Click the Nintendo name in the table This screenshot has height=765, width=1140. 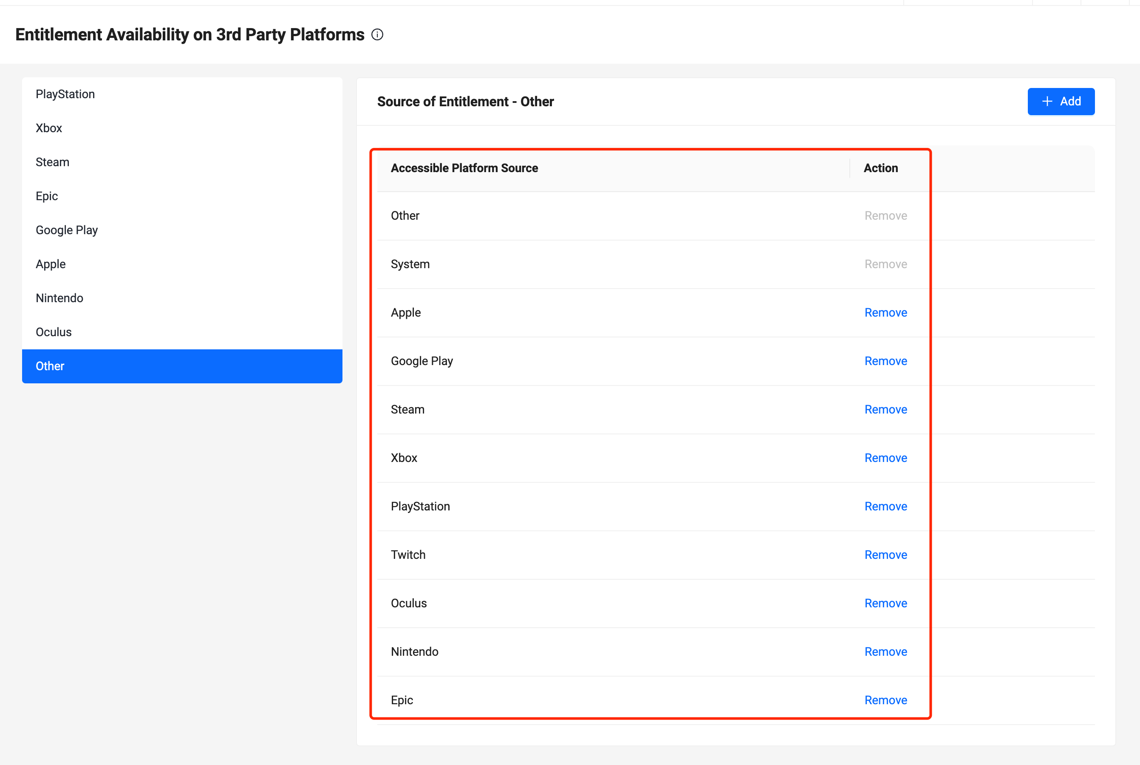click(414, 652)
